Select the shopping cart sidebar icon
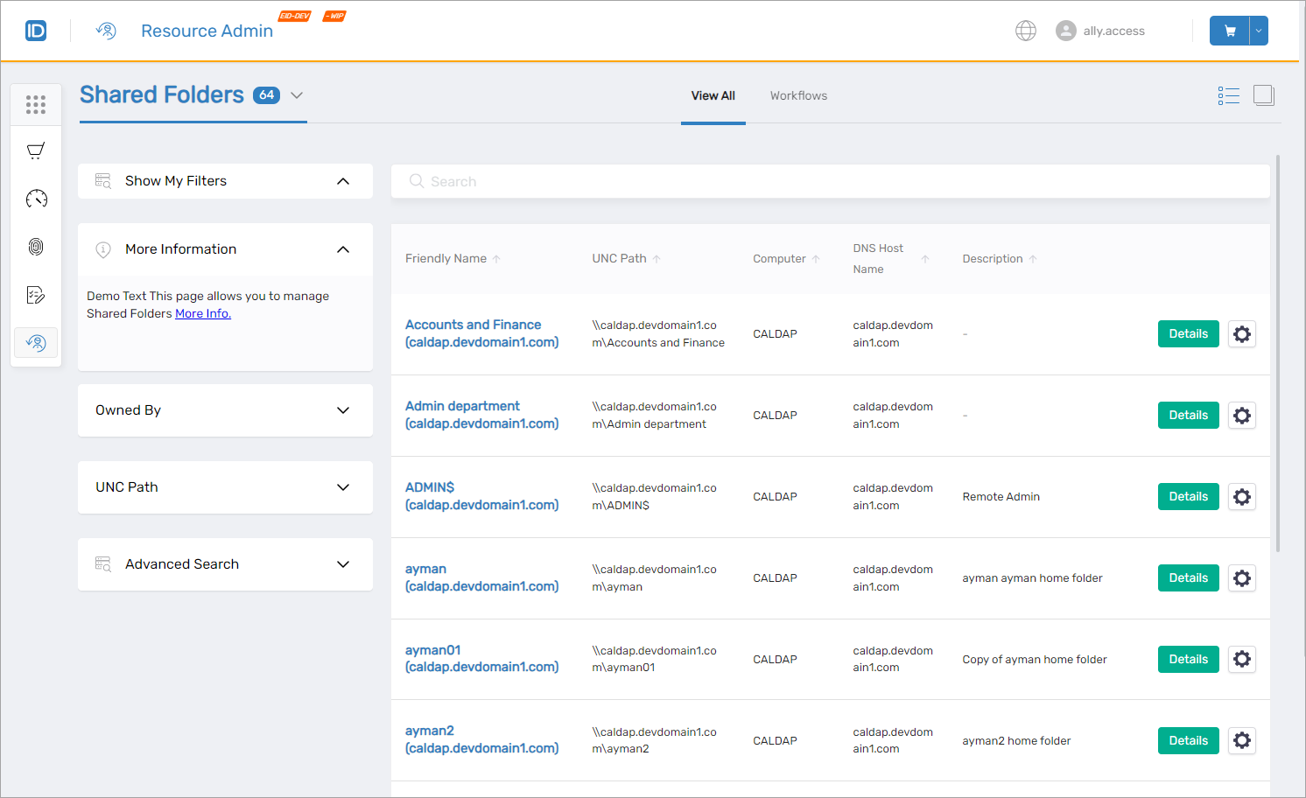 coord(35,150)
